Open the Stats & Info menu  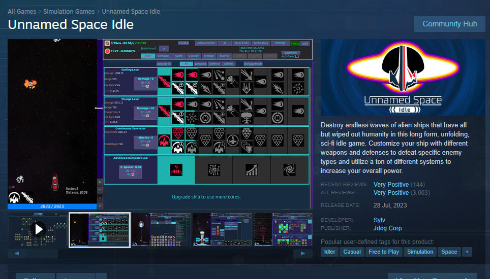coord(241,43)
